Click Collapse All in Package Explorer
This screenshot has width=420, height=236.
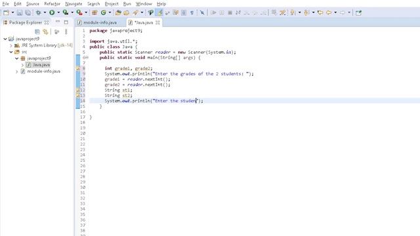click(37, 32)
